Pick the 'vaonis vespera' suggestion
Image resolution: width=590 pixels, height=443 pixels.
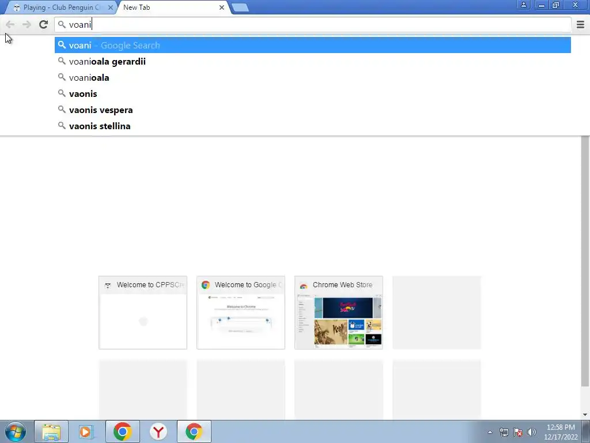[313, 110]
